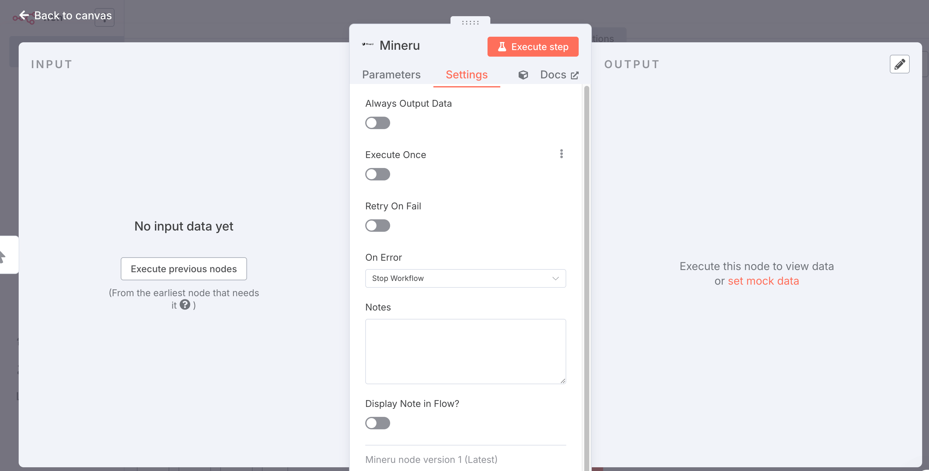Grab the panel drag handle dots
Viewport: 929px width, 471px height.
pyautogui.click(x=470, y=22)
